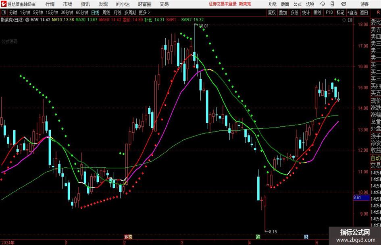Image resolution: width=381 pixels, height=245 pixels.
Task: Click the 多股 toolbar button
Action: tap(294, 12)
